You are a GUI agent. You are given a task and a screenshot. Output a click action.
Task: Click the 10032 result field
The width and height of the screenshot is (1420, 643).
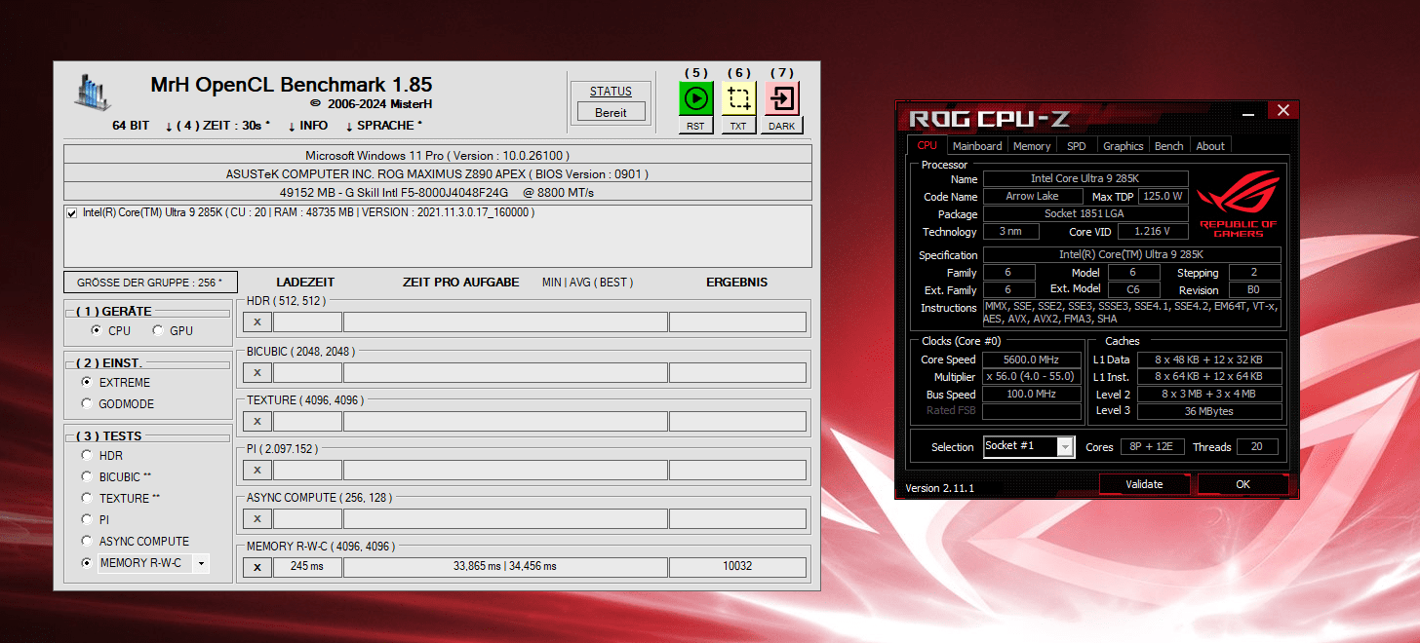pyautogui.click(x=737, y=566)
